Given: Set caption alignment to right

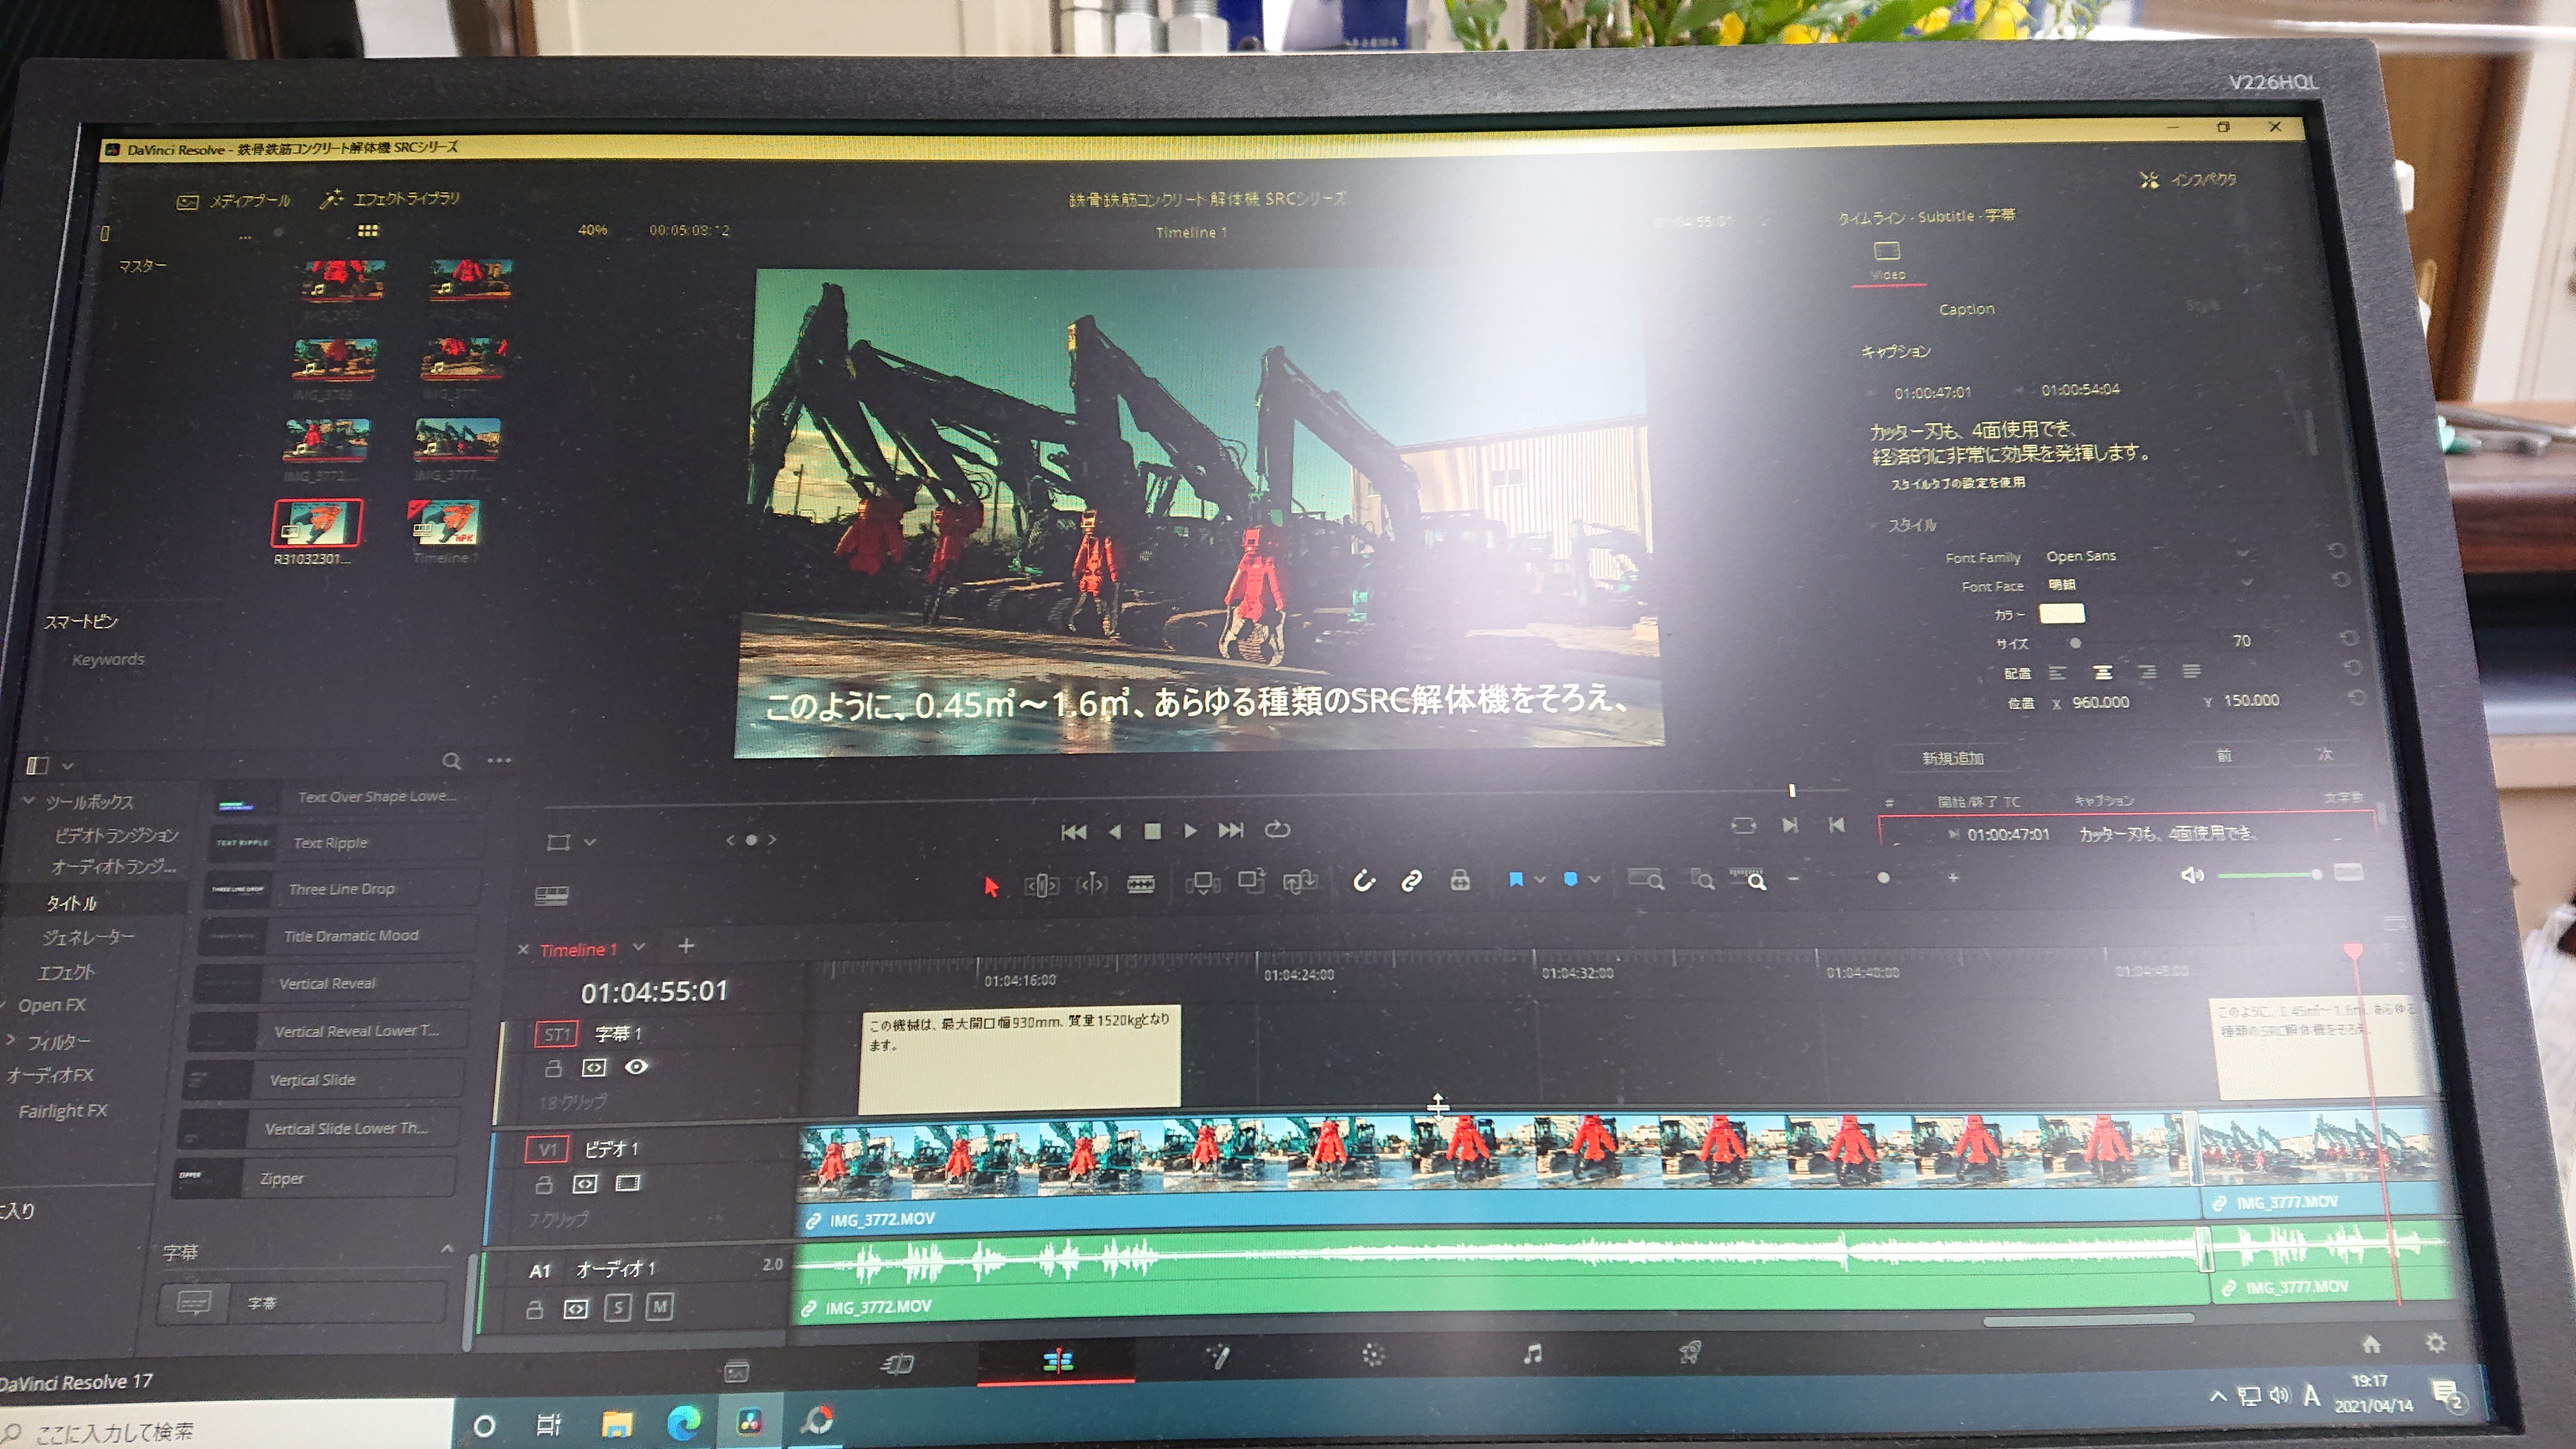Looking at the screenshot, I should (x=2147, y=672).
